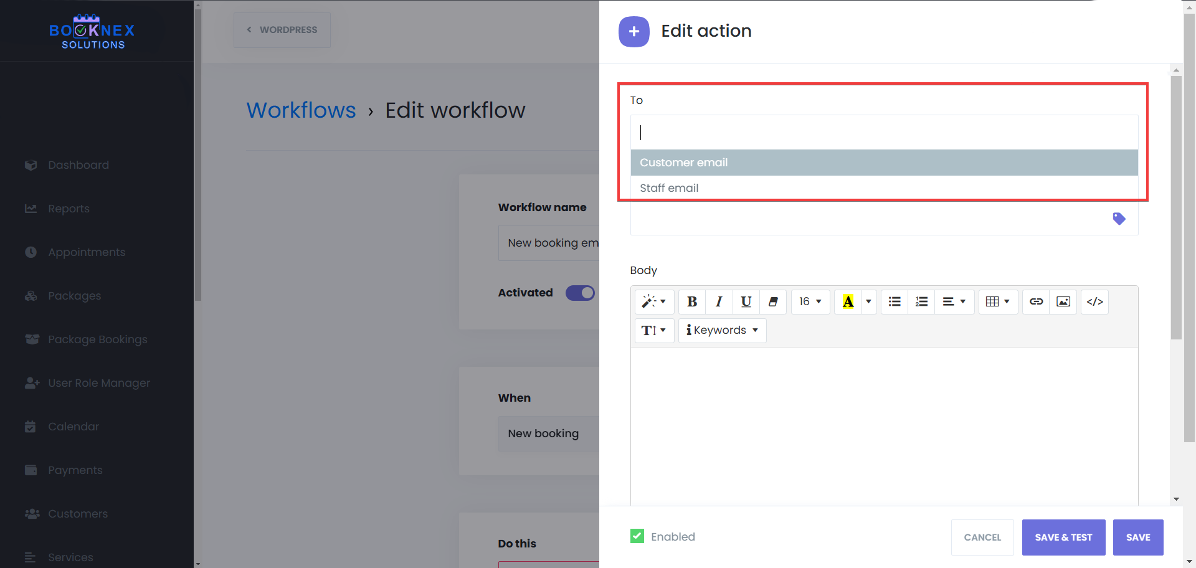Switch to code view in editor
The width and height of the screenshot is (1196, 568).
(1094, 302)
